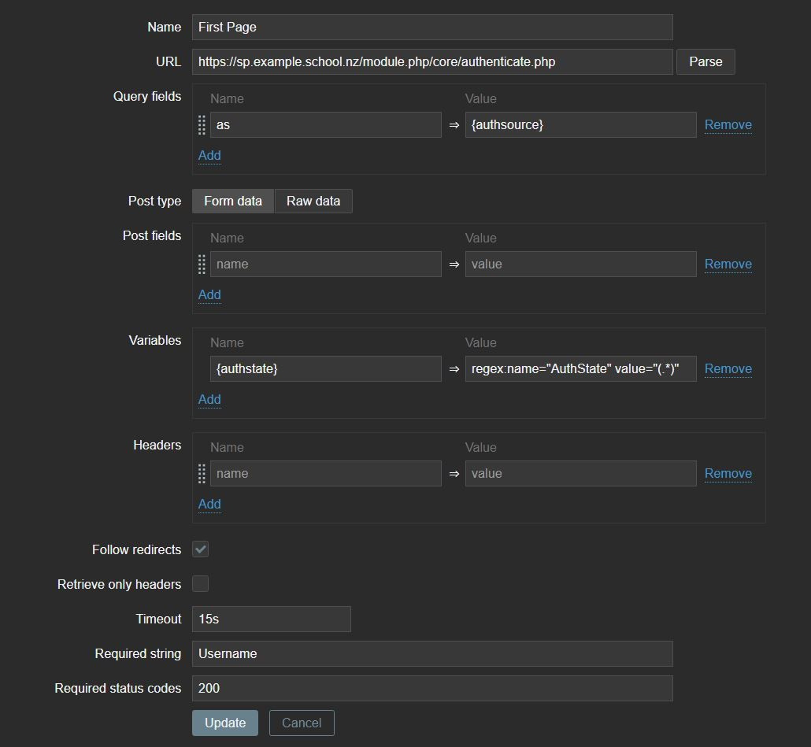
Task: Focus the Required string field
Action: tap(432, 653)
